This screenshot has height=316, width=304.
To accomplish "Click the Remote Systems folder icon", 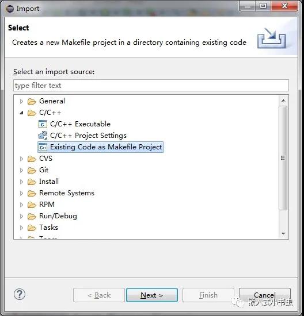I will click(32, 193).
